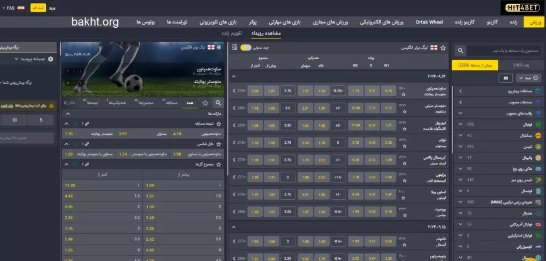Click the basketball sport icon in sidebar
This screenshot has height=261, width=546.
[539, 135]
